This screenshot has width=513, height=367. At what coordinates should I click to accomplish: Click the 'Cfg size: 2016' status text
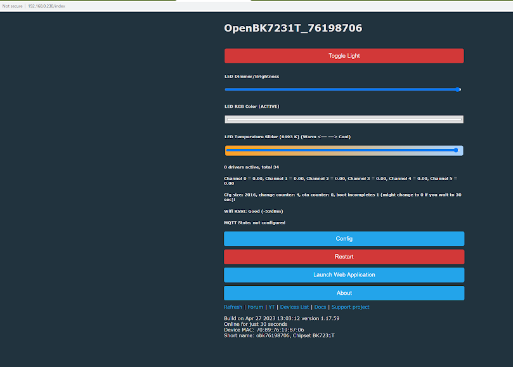tap(342, 197)
